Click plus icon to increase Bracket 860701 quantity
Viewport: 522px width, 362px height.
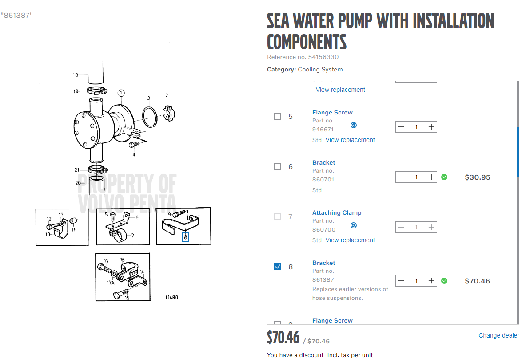point(430,177)
